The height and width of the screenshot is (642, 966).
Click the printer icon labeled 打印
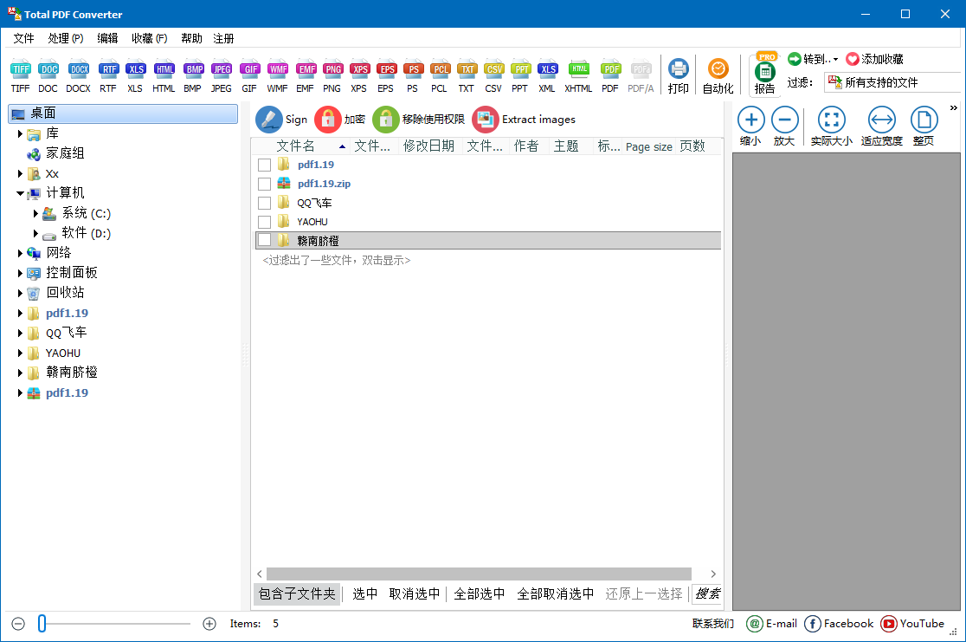click(x=679, y=70)
